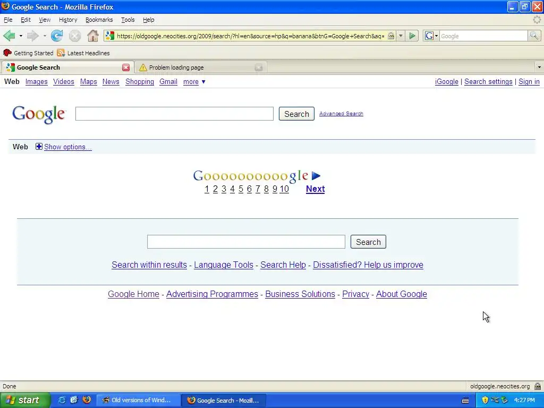Go back with the green Back arrow

click(x=9, y=36)
